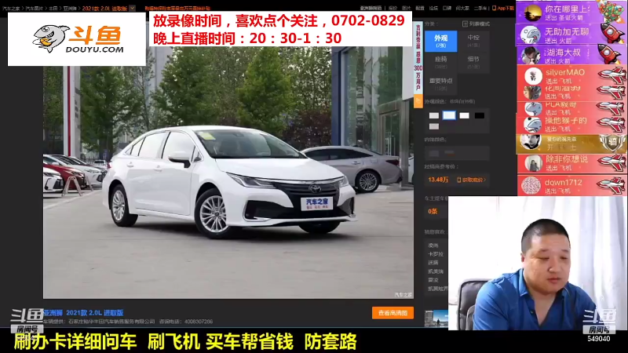Click the small thumbnail image below the sidebar
Image resolution: width=628 pixels, height=353 pixels.
[436, 318]
